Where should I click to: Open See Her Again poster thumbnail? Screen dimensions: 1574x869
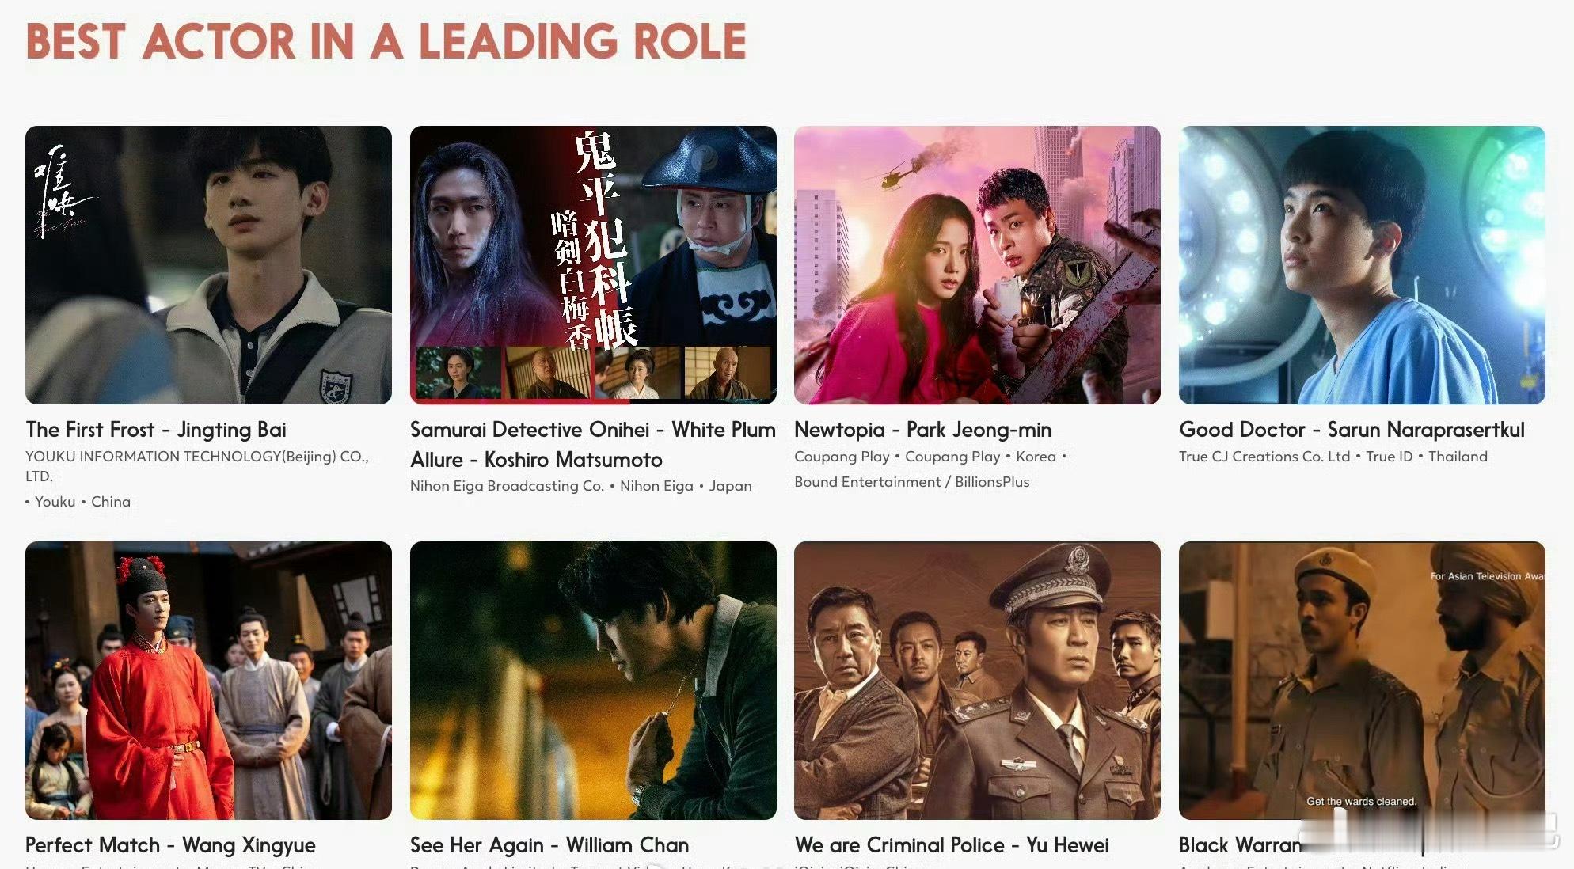point(593,681)
